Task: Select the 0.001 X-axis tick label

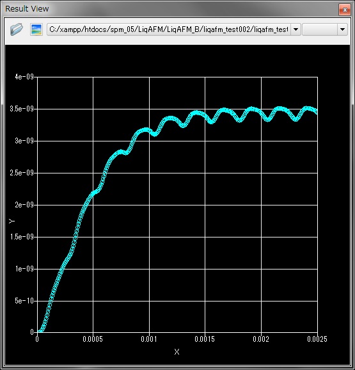Action: [149, 339]
